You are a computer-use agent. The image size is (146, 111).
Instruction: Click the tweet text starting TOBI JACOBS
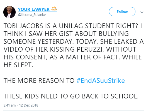tap(74, 45)
